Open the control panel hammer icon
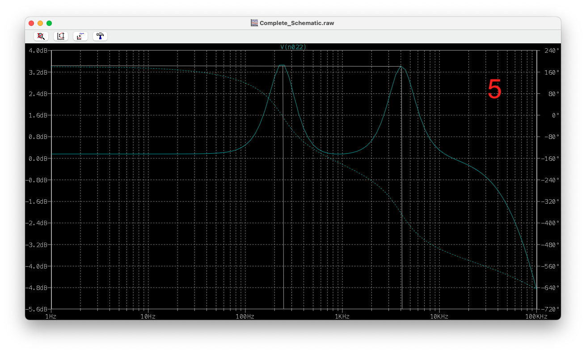 click(x=100, y=36)
